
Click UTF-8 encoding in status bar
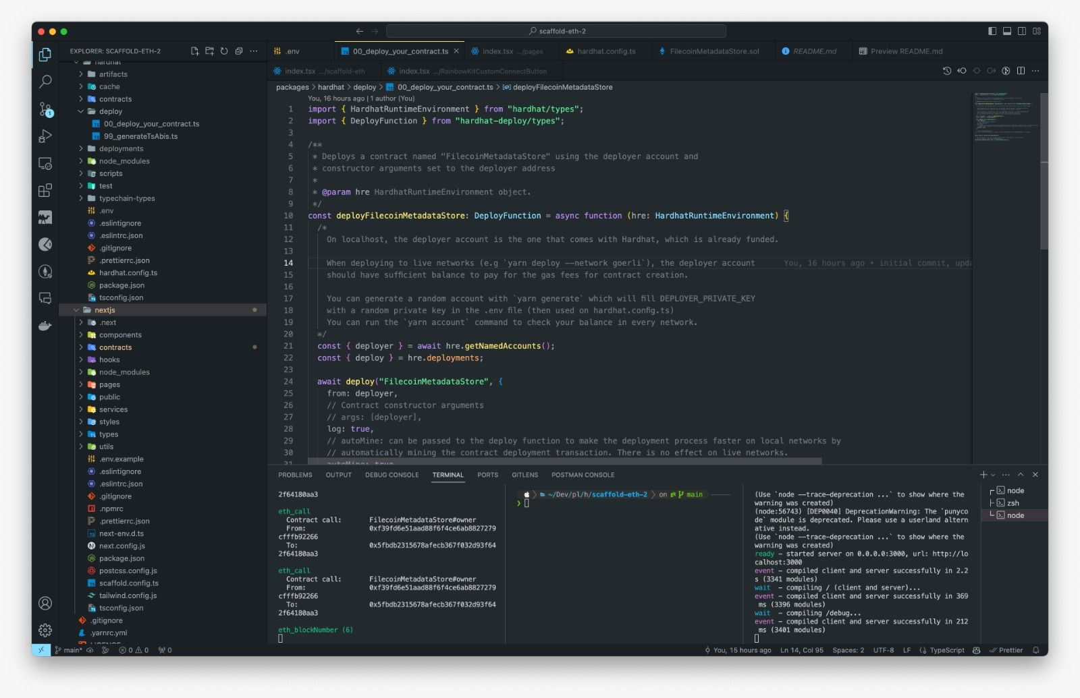(883, 650)
